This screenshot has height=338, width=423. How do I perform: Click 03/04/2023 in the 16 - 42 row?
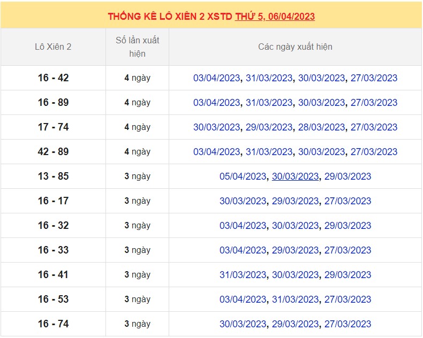216,78
